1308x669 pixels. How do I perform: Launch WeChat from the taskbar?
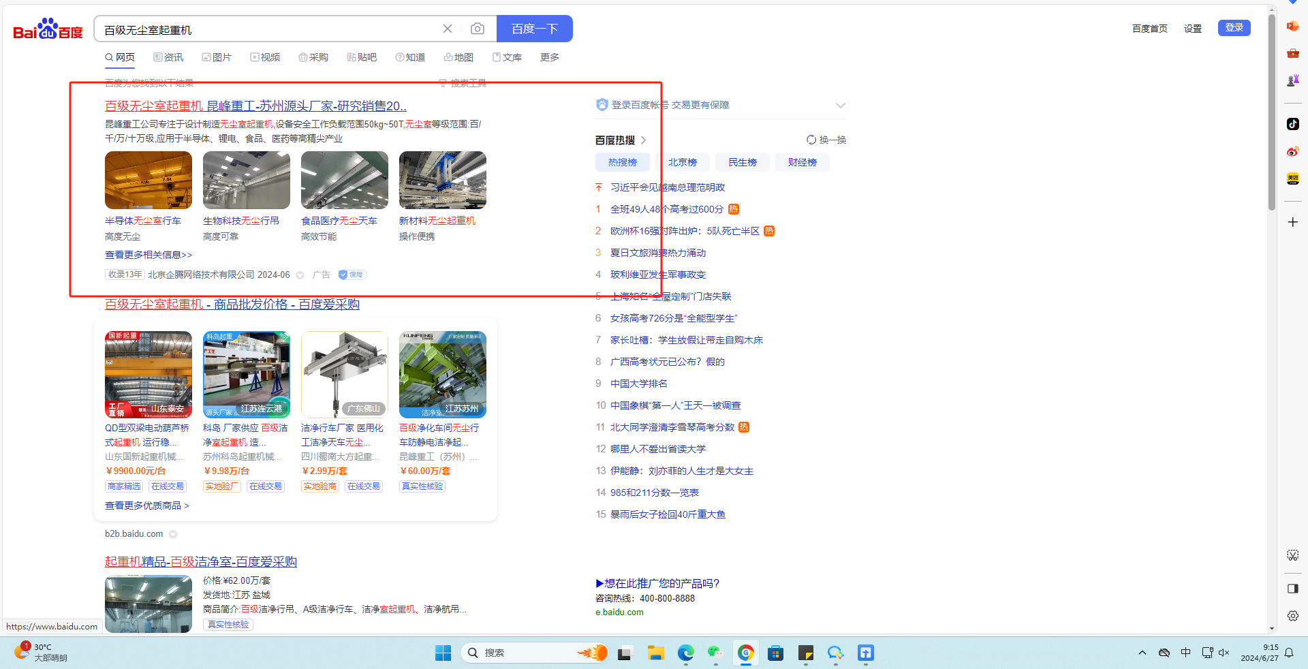[x=715, y=653]
